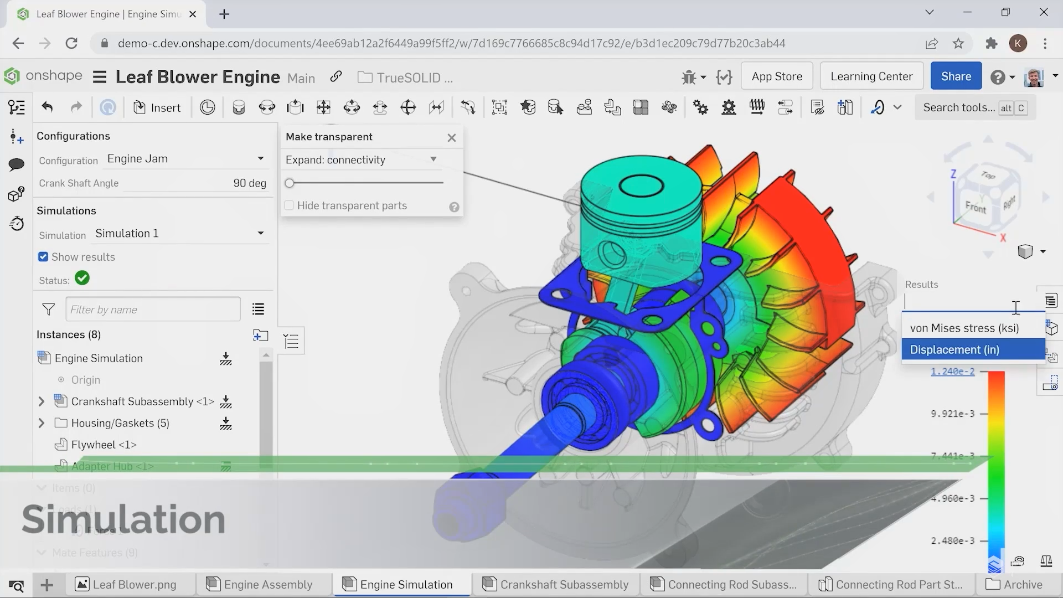The height and width of the screenshot is (598, 1063).
Task: Toggle fix icon for Crankshaft Subassembly
Action: 225,401
